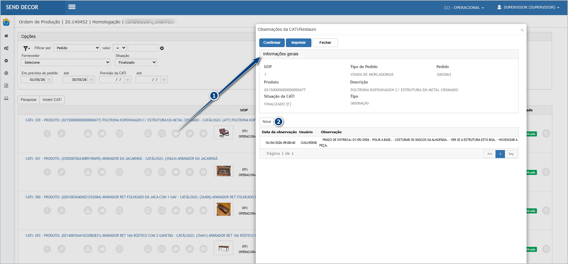This screenshot has width=568, height=264.
Task: Click the wrench icon on CATI 301 row
Action: point(61,172)
